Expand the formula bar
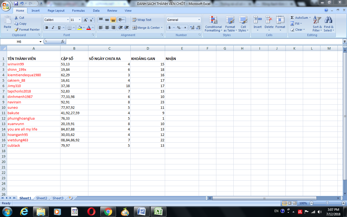 coord(345,42)
